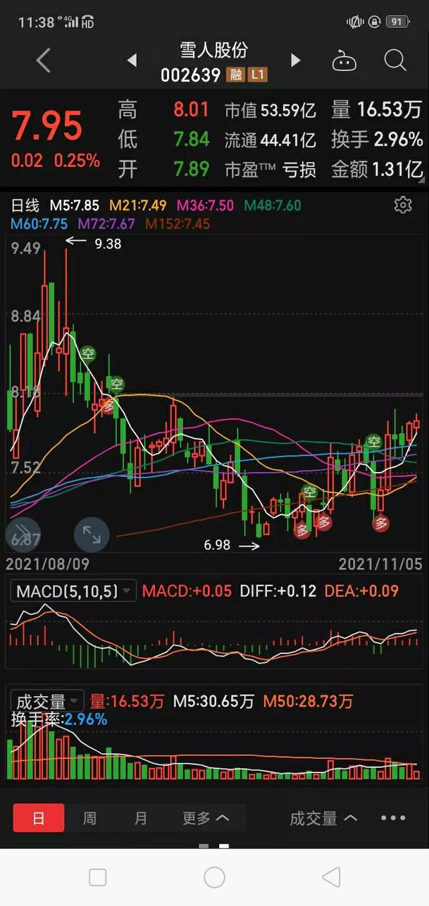429x906 pixels.
Task: Tap the start date 2021/08/09
Action: [48, 564]
